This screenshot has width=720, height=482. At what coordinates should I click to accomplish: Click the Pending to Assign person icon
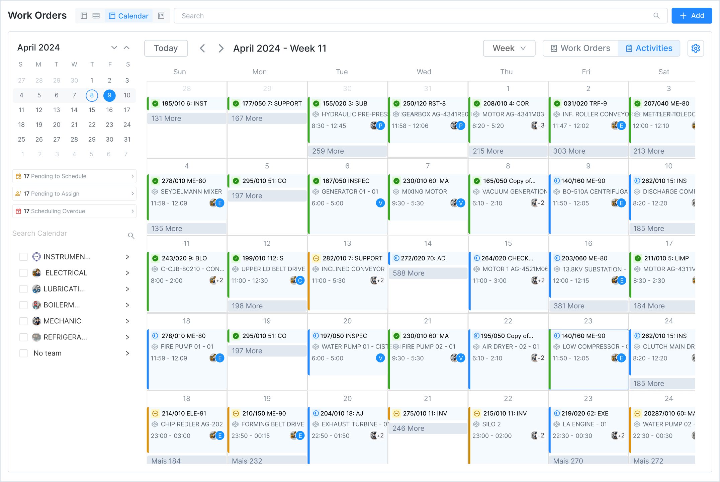click(19, 193)
